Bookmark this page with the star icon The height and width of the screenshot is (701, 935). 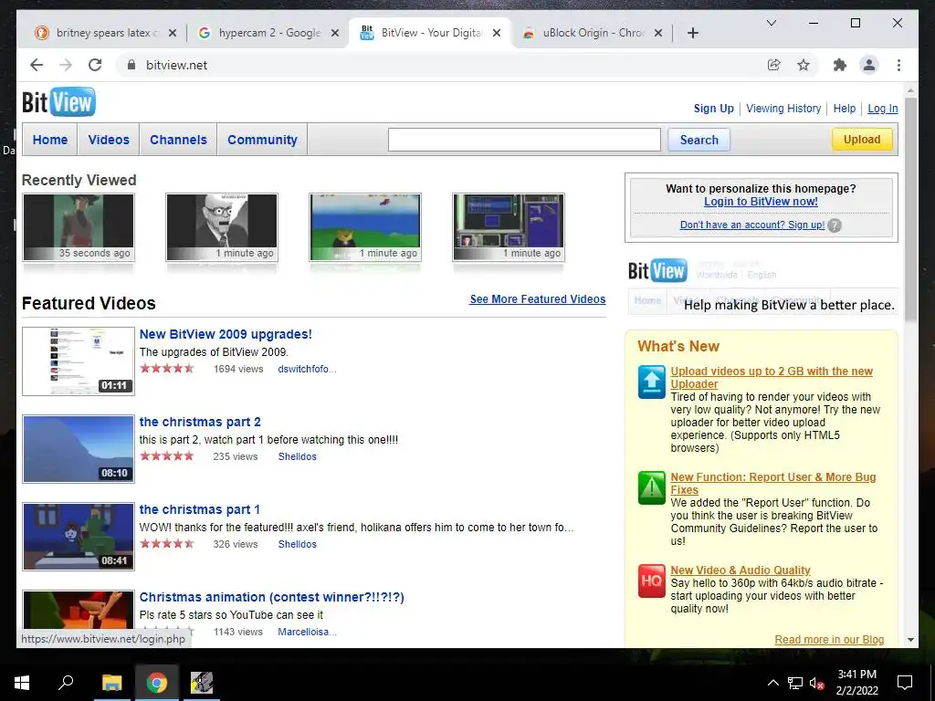click(804, 65)
